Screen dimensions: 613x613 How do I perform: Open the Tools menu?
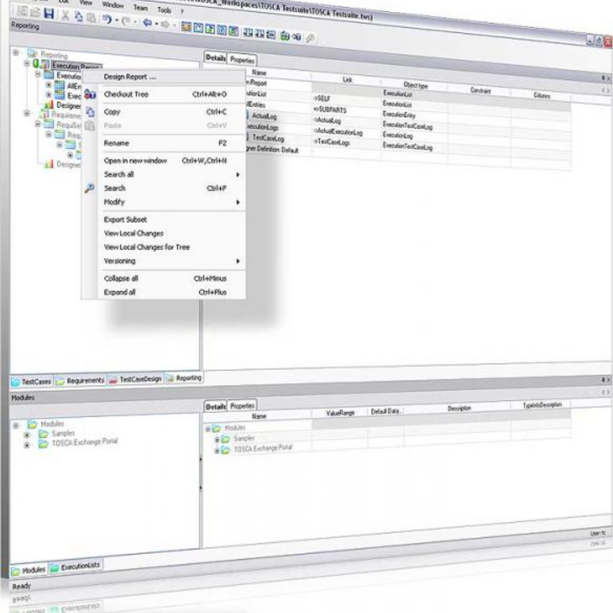[x=164, y=10]
